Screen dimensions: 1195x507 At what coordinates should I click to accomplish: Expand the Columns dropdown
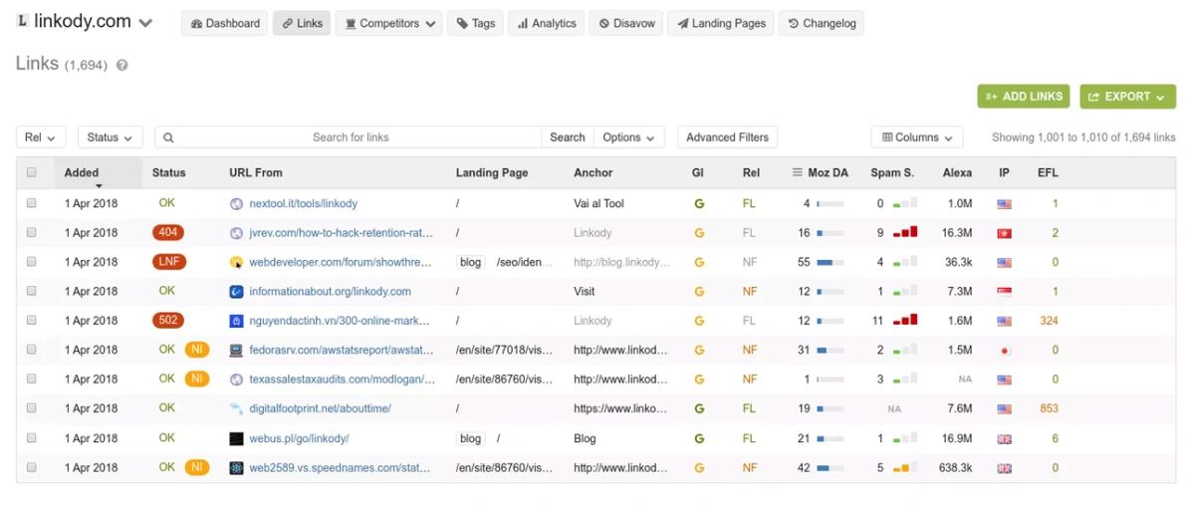(916, 137)
